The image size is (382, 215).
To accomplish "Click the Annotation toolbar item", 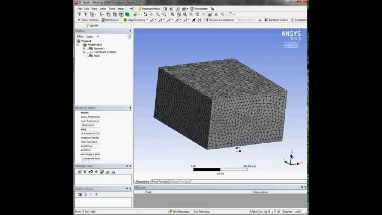I will (298, 20).
